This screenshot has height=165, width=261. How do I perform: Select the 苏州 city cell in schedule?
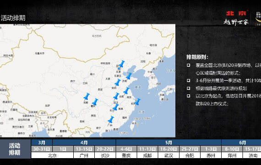pyautogui.click(x=211, y=155)
